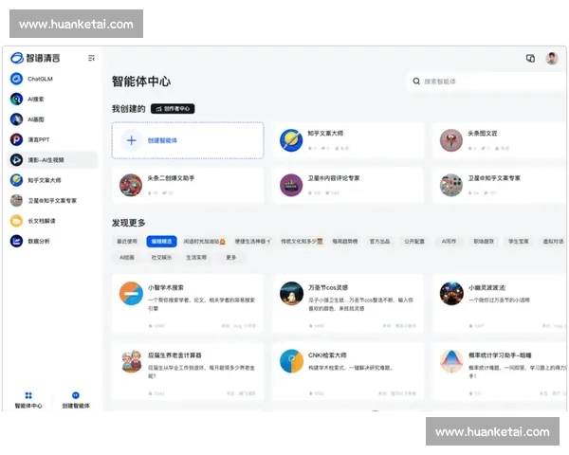This screenshot has width=569, height=455.
Task: Select the 生活实用 tab
Action: (x=196, y=257)
